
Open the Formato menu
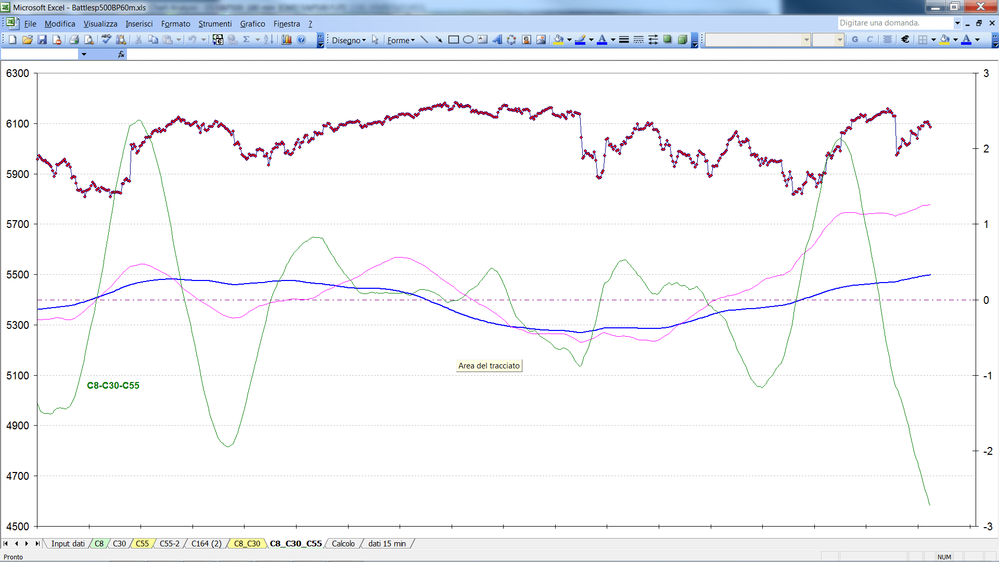click(175, 23)
